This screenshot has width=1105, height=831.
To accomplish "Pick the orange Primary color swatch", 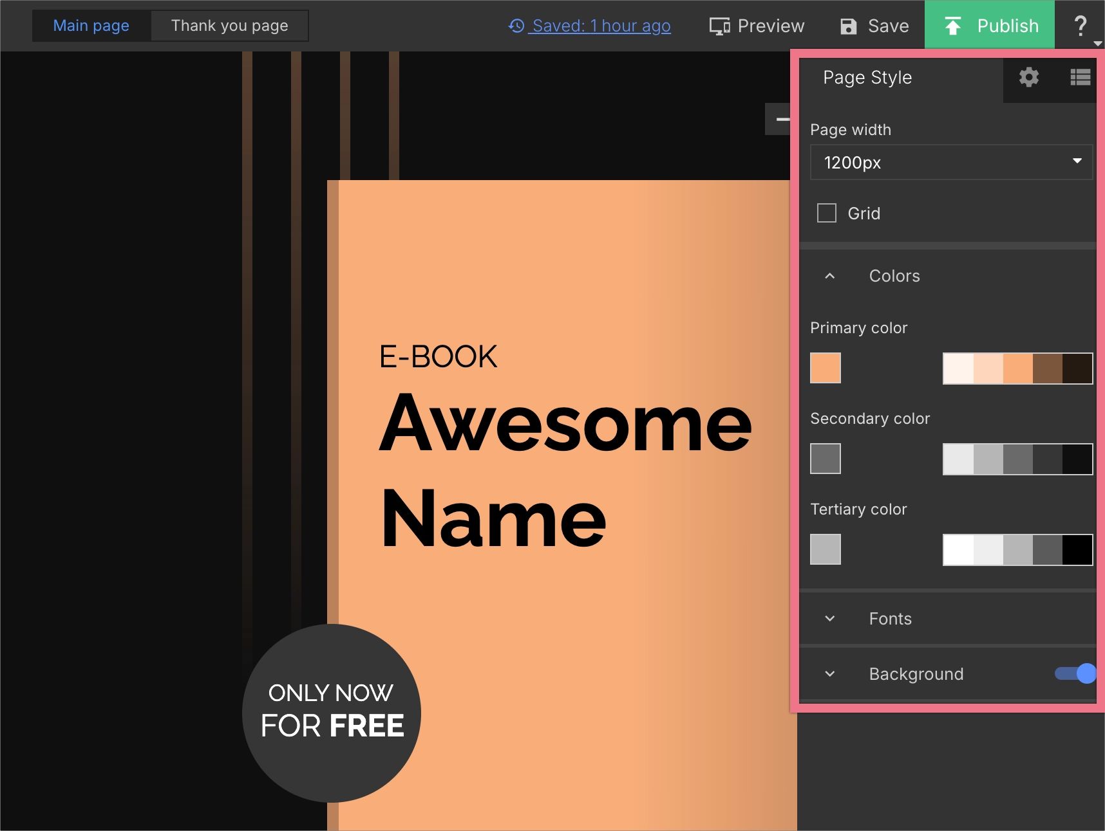I will 826,368.
